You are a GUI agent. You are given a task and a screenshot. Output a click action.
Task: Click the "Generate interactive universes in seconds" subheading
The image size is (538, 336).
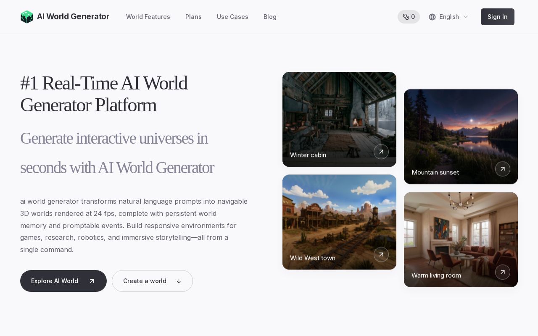click(x=117, y=153)
